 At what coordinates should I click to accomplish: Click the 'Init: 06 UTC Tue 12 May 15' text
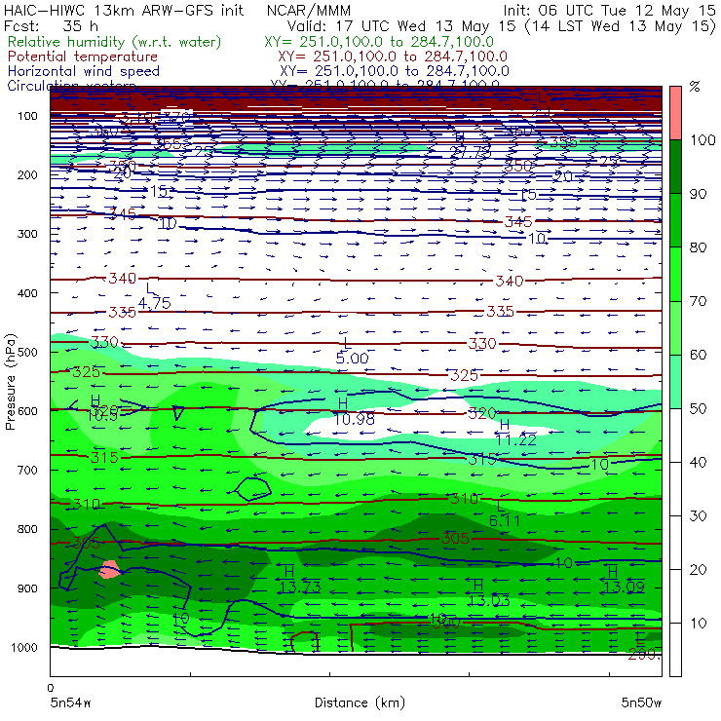pyautogui.click(x=608, y=10)
